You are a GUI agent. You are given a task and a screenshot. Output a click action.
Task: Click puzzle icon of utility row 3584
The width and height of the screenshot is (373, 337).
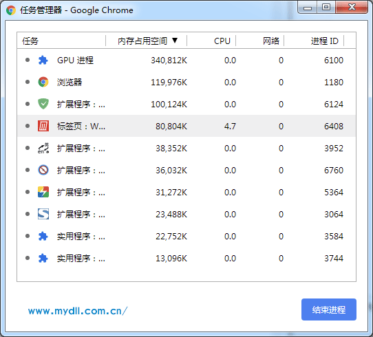(x=43, y=236)
